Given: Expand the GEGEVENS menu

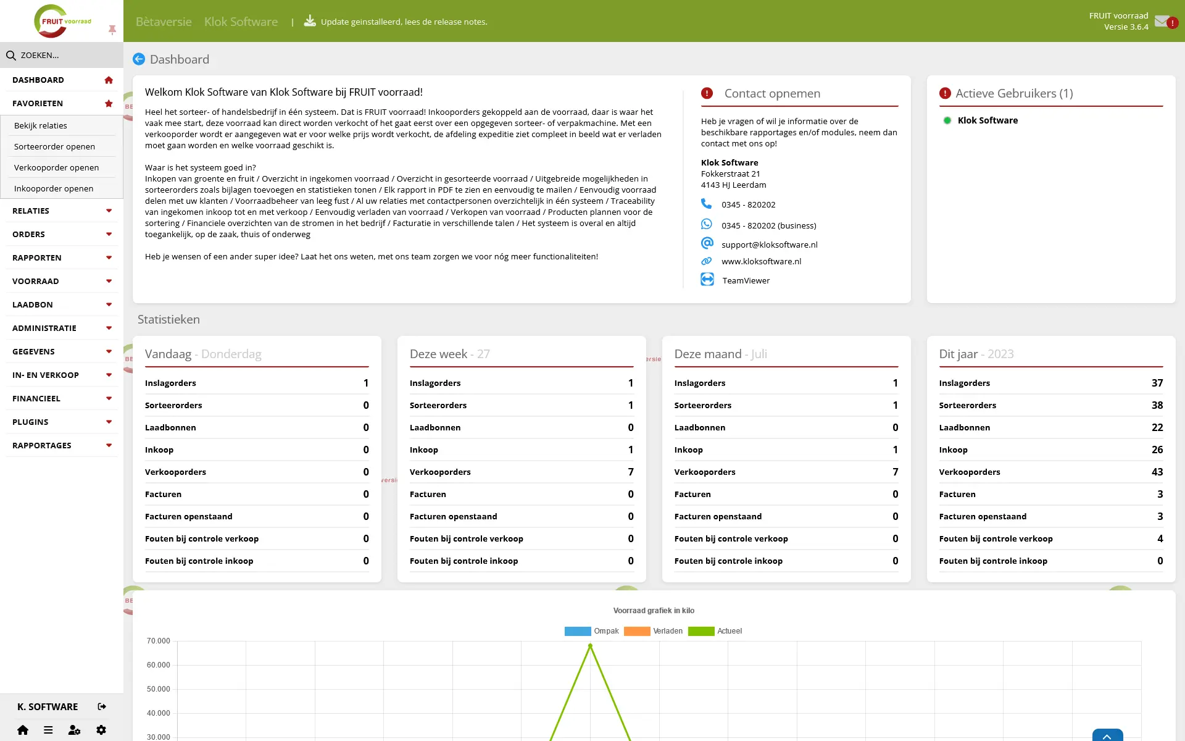Looking at the screenshot, I should pyautogui.click(x=62, y=352).
